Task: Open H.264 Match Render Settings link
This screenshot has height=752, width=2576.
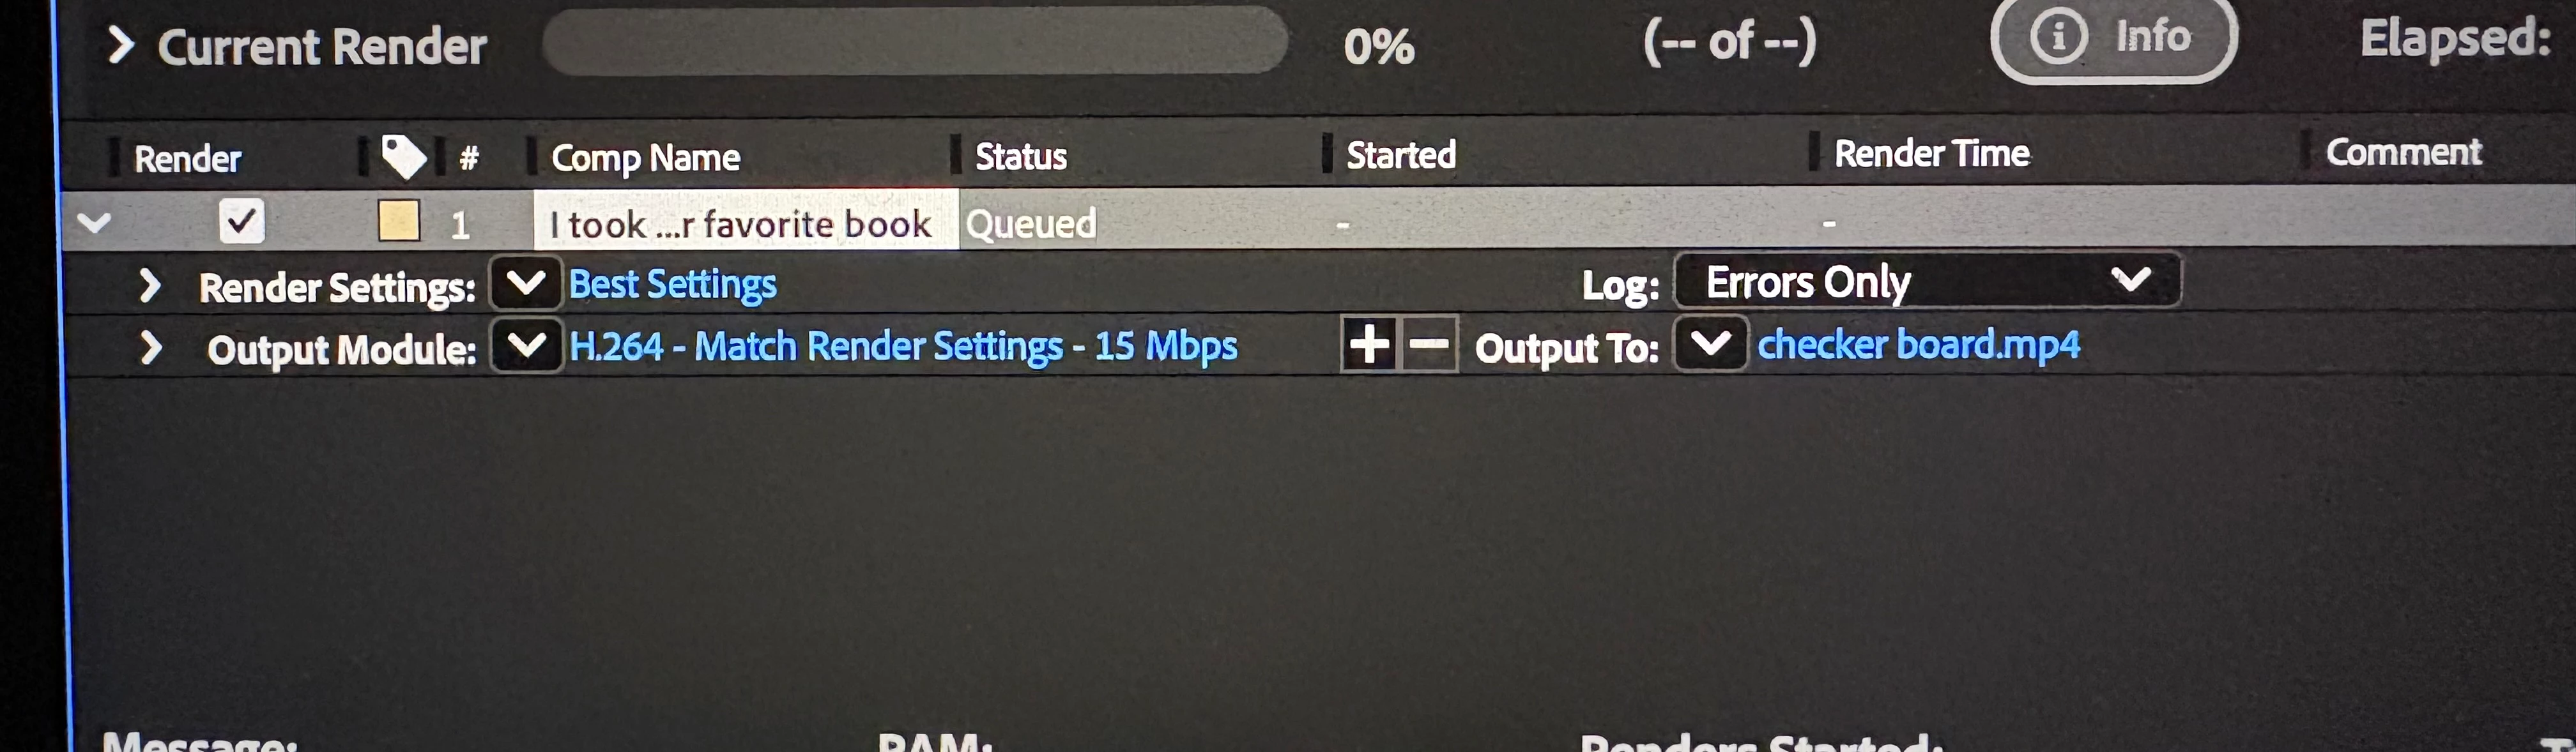Action: (903, 347)
